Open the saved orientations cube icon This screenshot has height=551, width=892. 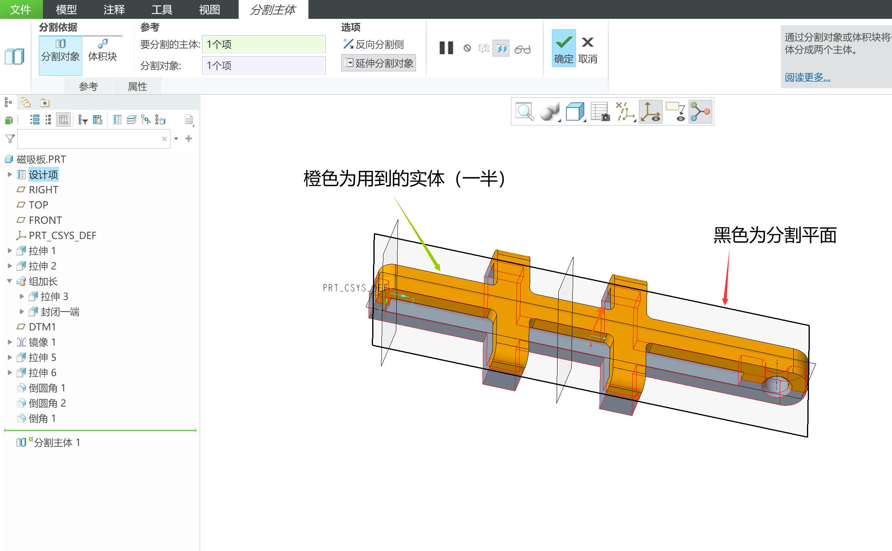(575, 112)
